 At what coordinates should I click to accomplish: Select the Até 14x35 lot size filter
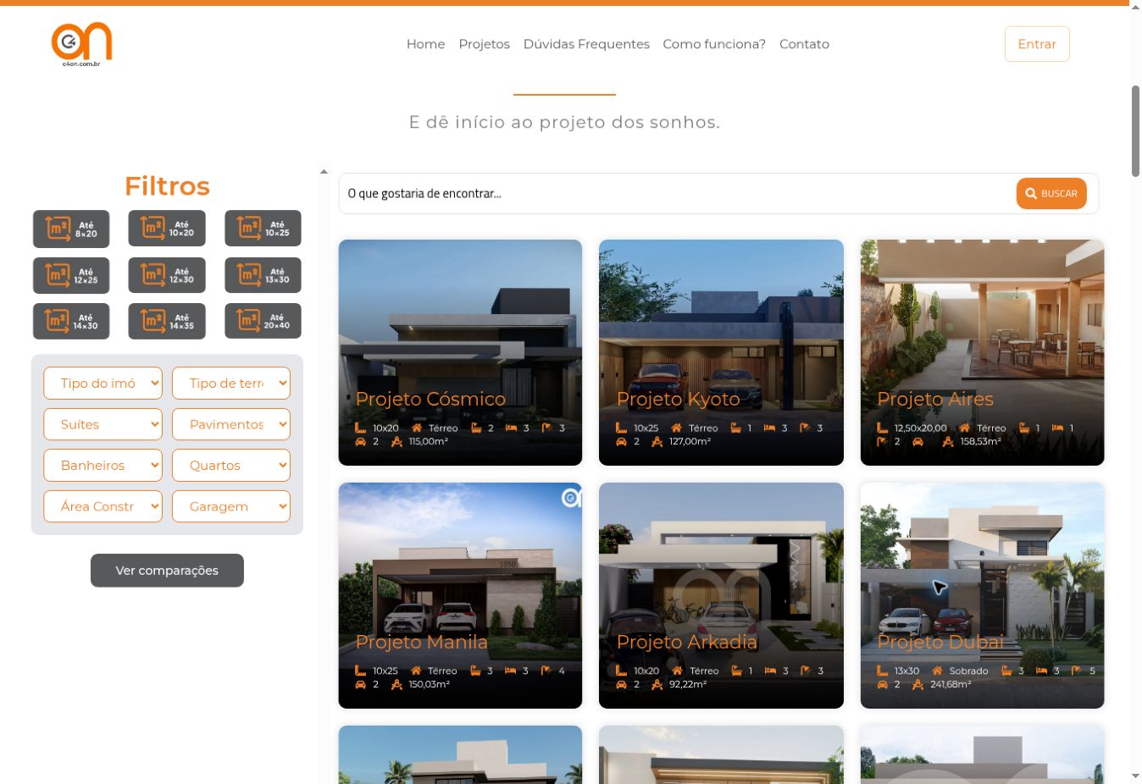pos(167,321)
